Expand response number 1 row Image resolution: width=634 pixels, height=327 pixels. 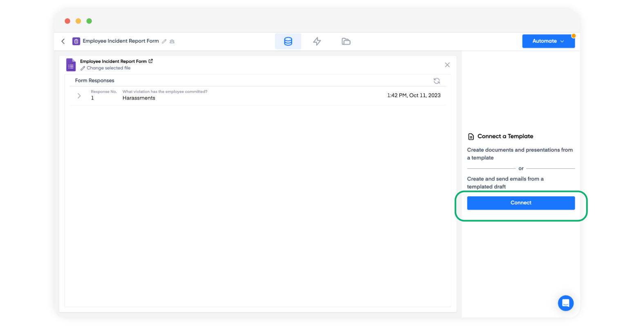point(79,96)
